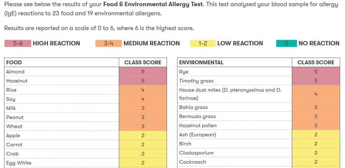This screenshot has height=168, width=345.
Task: Click the Cockroach score cell
Action: [x=316, y=162]
